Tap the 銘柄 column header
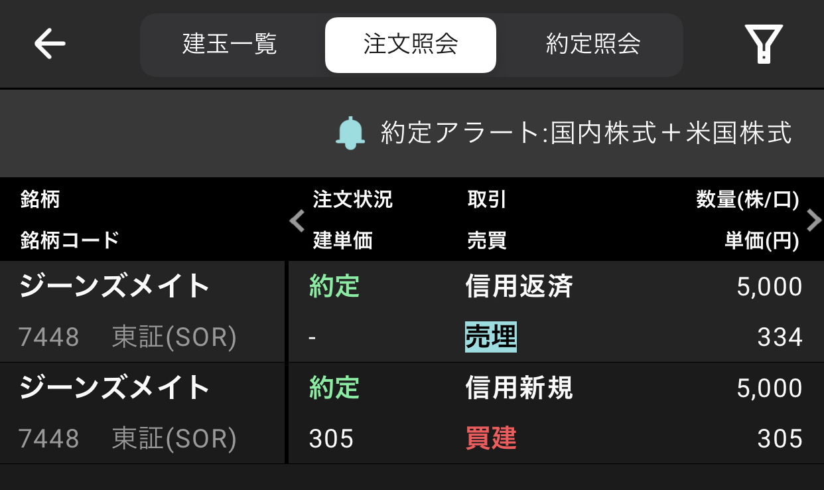Viewport: 824px width, 490px height. 40,199
